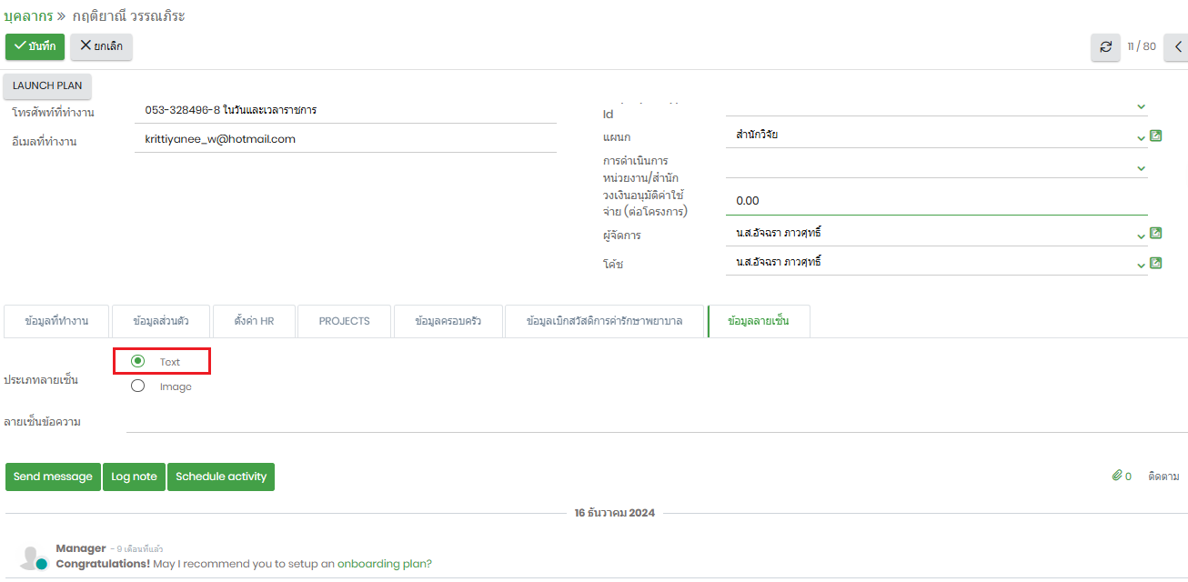Screen dimensions: 1188x582
Task: Click the paperclip attachments icon
Action: tap(1116, 476)
